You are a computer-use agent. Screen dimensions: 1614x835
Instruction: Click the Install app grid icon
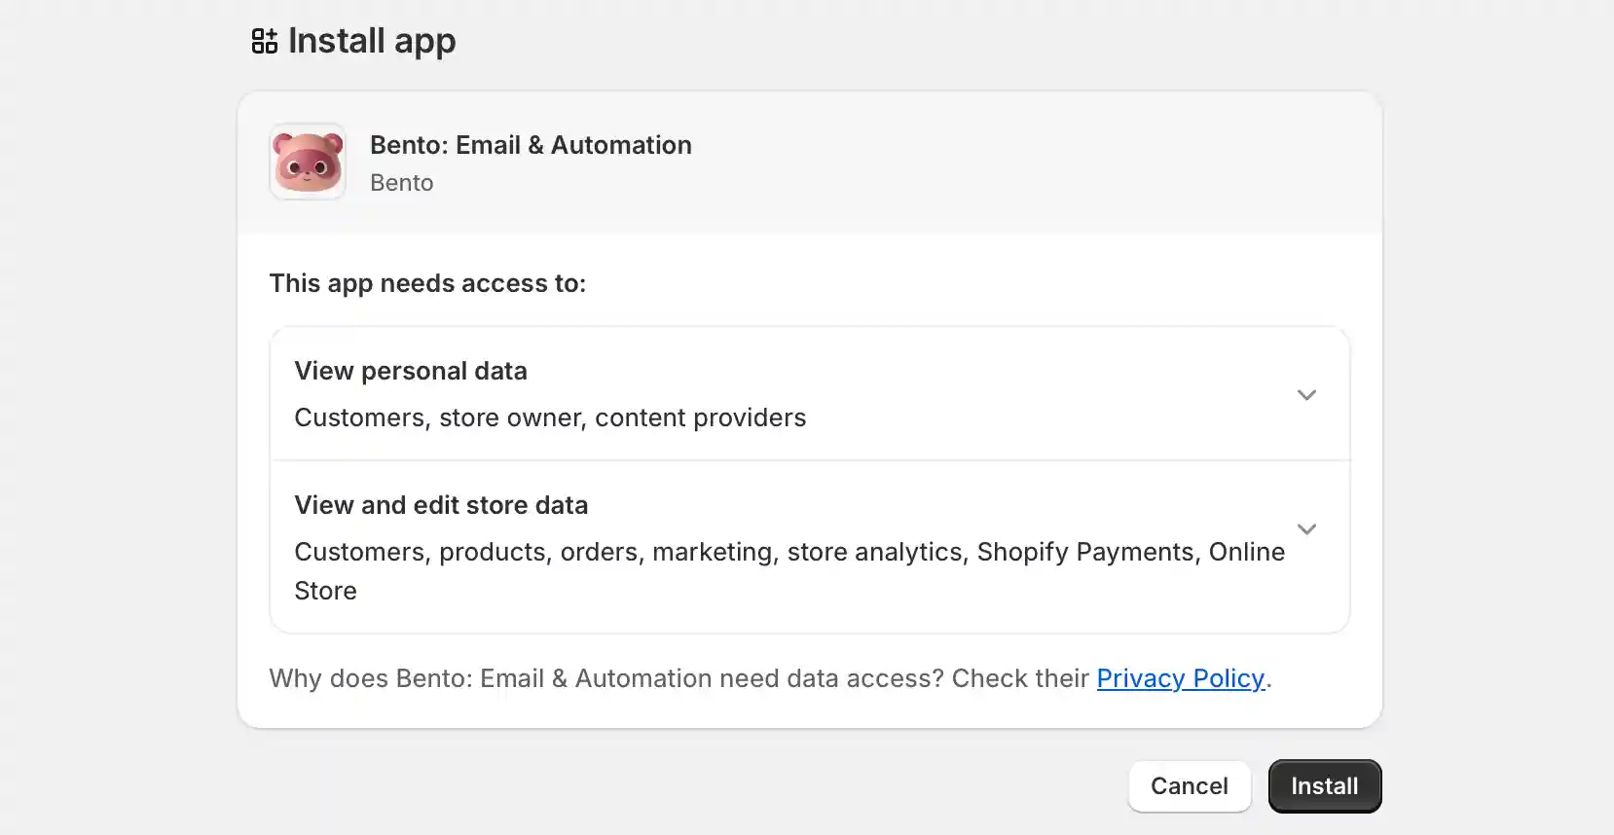point(264,41)
